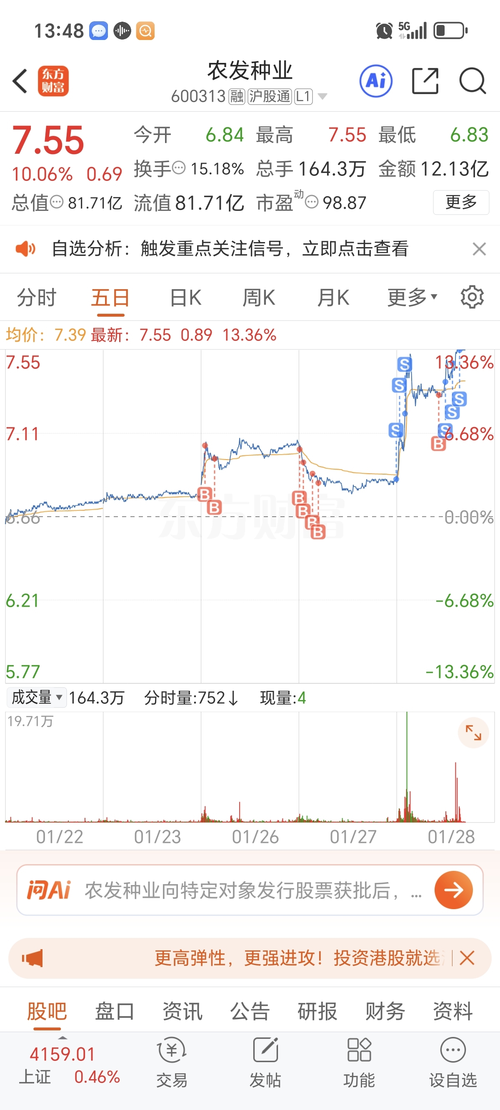Tap the 问AI question input field

pos(241,890)
